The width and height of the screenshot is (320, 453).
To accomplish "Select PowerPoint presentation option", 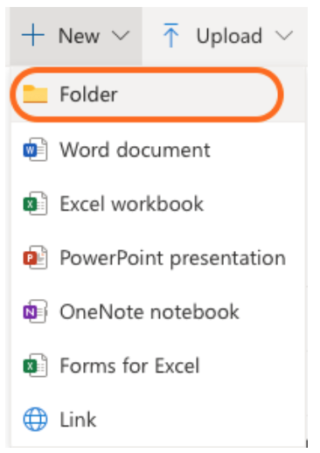I will coord(158,258).
